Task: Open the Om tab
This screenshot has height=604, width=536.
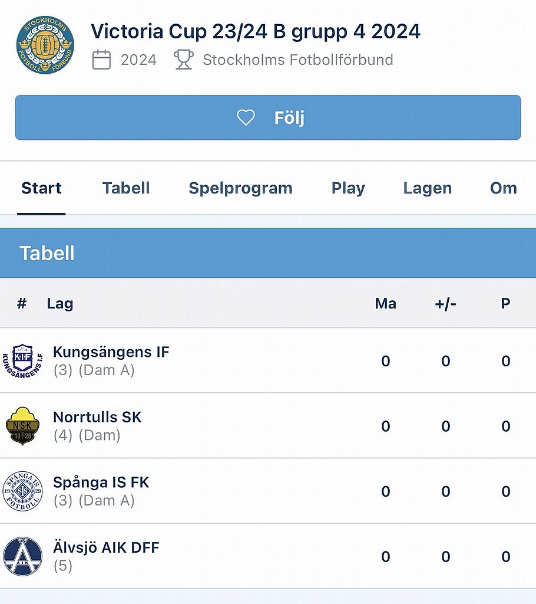Action: (503, 188)
